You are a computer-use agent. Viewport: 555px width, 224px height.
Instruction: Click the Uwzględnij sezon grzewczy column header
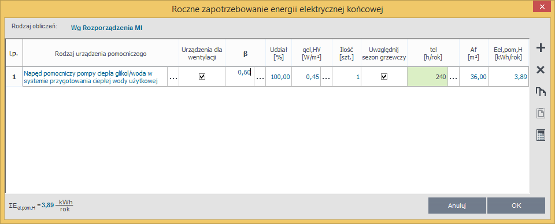click(384, 54)
